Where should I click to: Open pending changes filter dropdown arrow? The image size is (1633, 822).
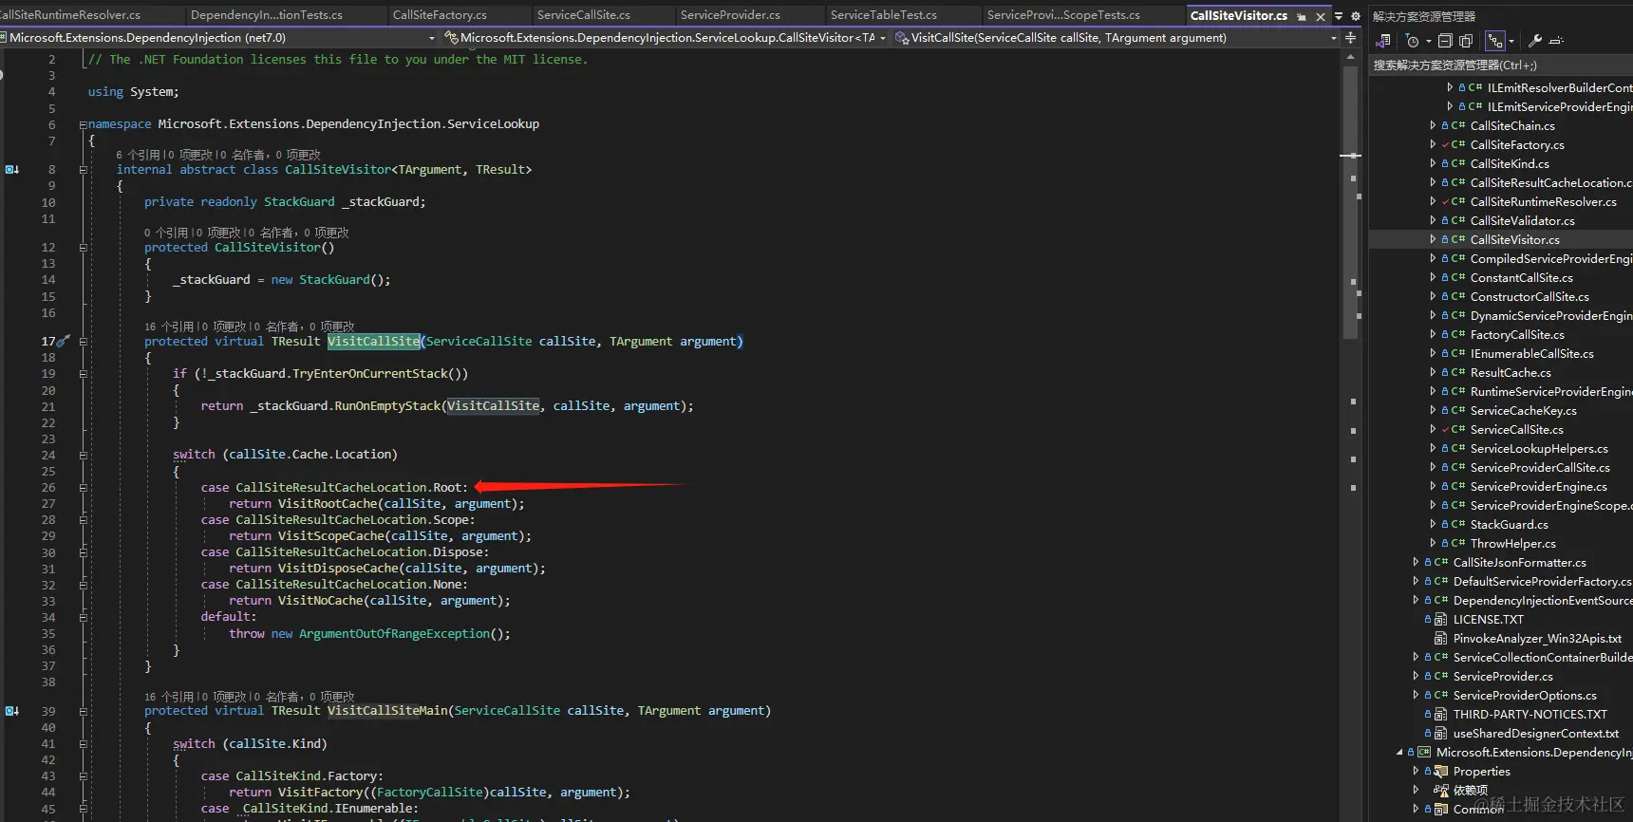(x=1428, y=41)
